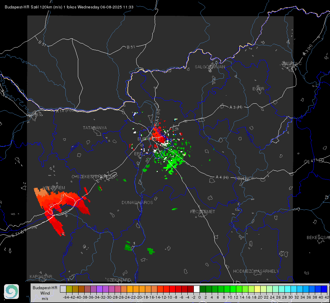Click the ÉRD town label
330x303 pixels.
point(138,154)
